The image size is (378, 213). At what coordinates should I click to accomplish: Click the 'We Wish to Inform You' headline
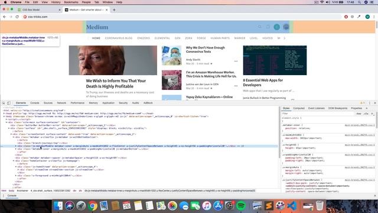pyautogui.click(x=116, y=83)
